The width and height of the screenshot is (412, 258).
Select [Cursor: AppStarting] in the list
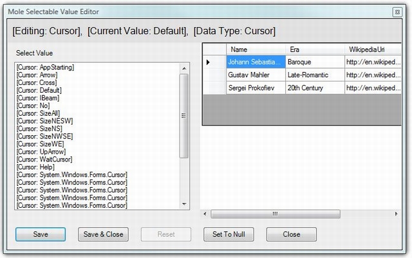tap(45, 68)
